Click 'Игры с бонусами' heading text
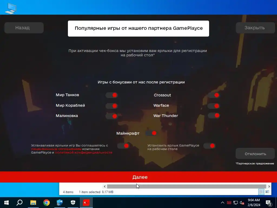 pos(141,82)
